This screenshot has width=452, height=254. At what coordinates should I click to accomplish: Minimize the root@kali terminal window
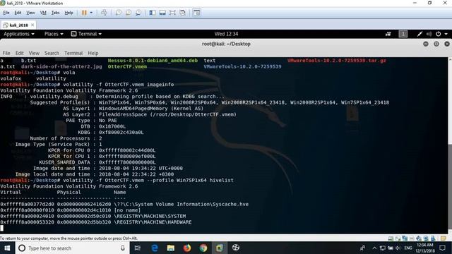point(426,44)
